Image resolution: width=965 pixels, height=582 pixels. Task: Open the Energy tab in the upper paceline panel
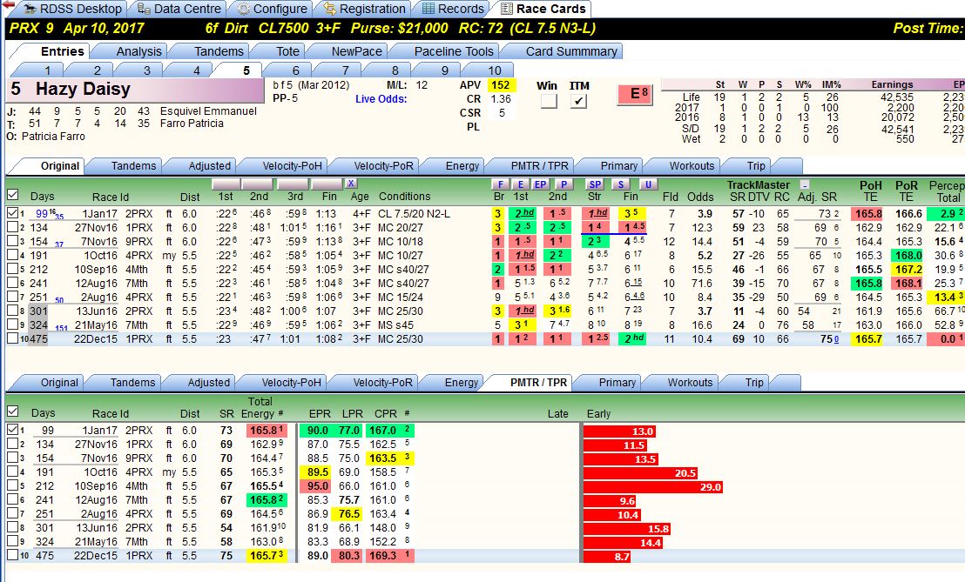(x=462, y=166)
